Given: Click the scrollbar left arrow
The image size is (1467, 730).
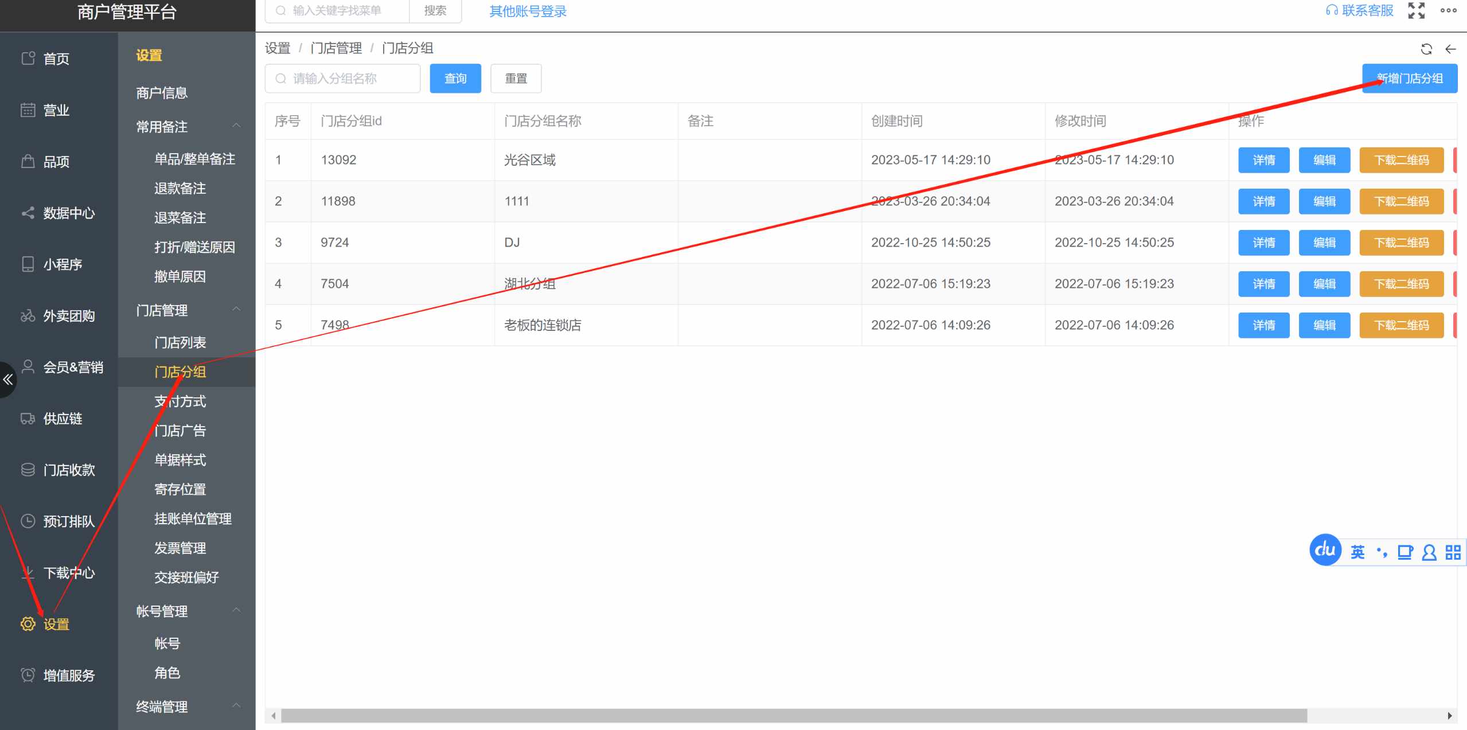Looking at the screenshot, I should click(274, 715).
